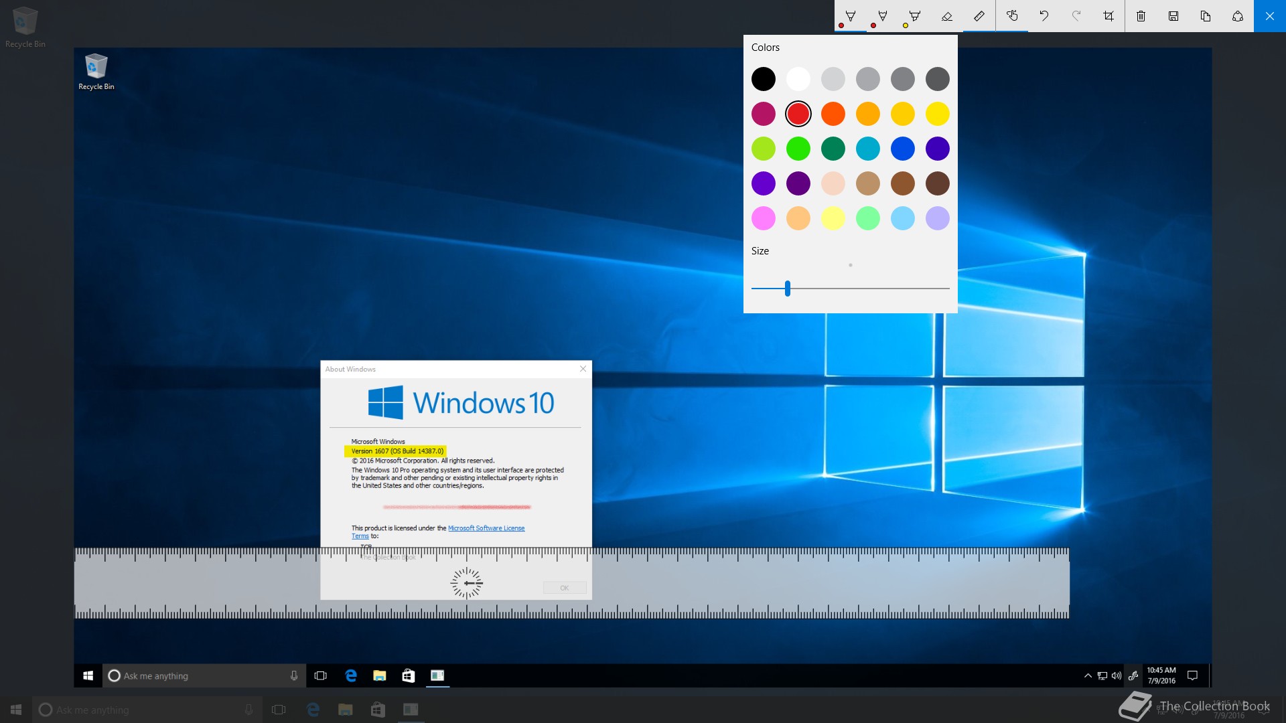Choose the selected red color swatch

(x=798, y=114)
